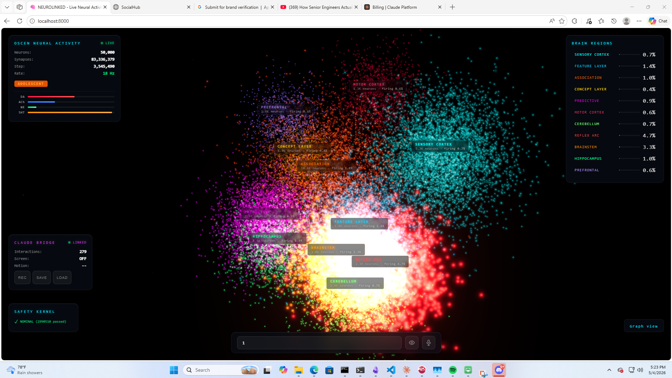Click the CEREBELLUM label on visualization
The height and width of the screenshot is (378, 672).
pos(355,283)
